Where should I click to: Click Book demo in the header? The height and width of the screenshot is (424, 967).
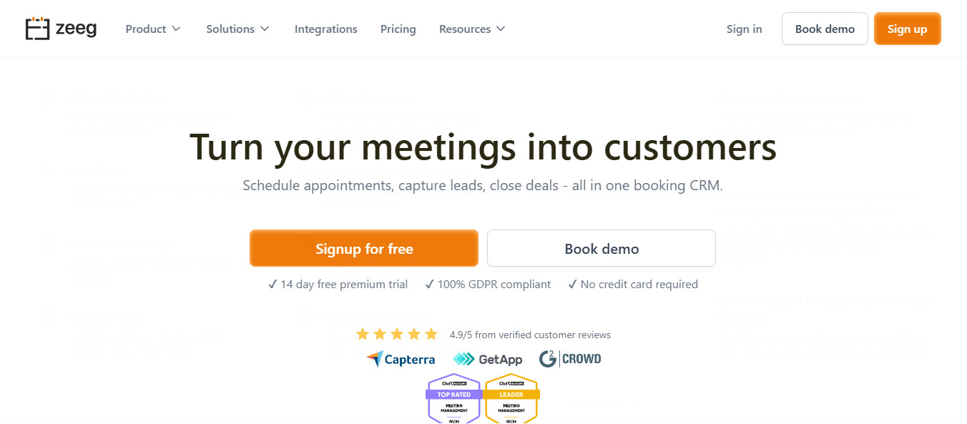825,29
